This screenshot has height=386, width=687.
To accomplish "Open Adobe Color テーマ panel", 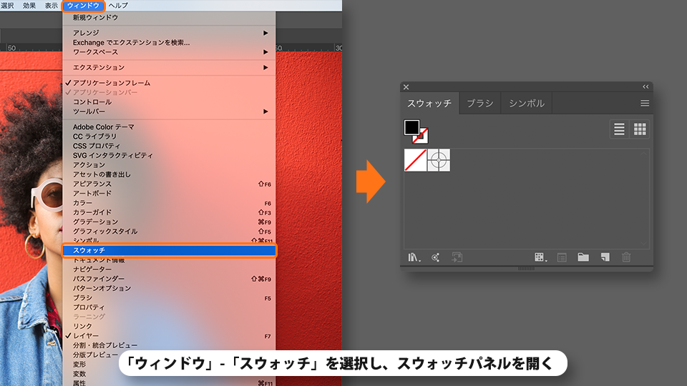I will click(169, 127).
